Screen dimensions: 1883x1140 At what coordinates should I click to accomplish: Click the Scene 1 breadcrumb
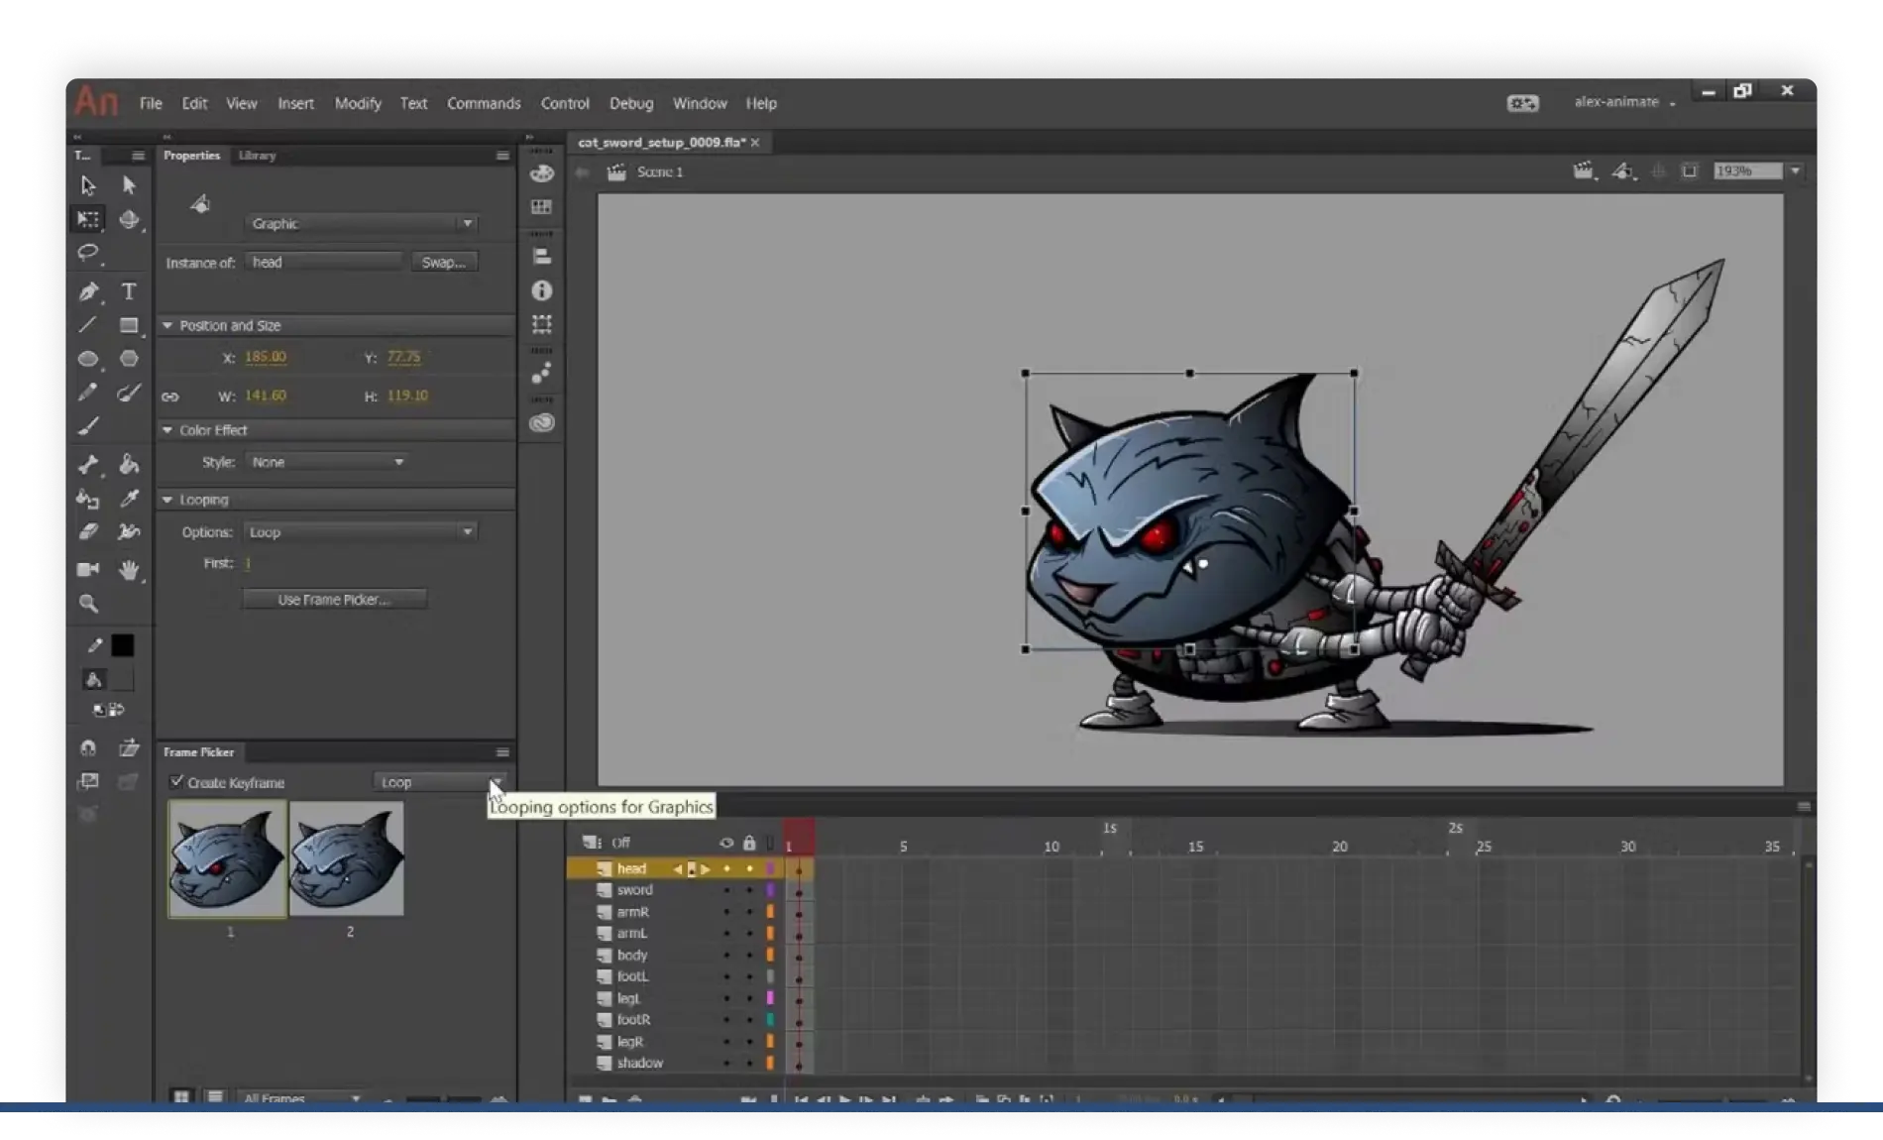click(660, 171)
